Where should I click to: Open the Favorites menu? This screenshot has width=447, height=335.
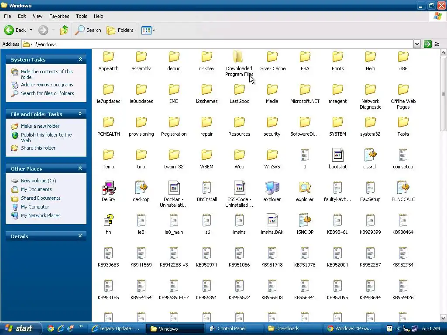click(59, 16)
